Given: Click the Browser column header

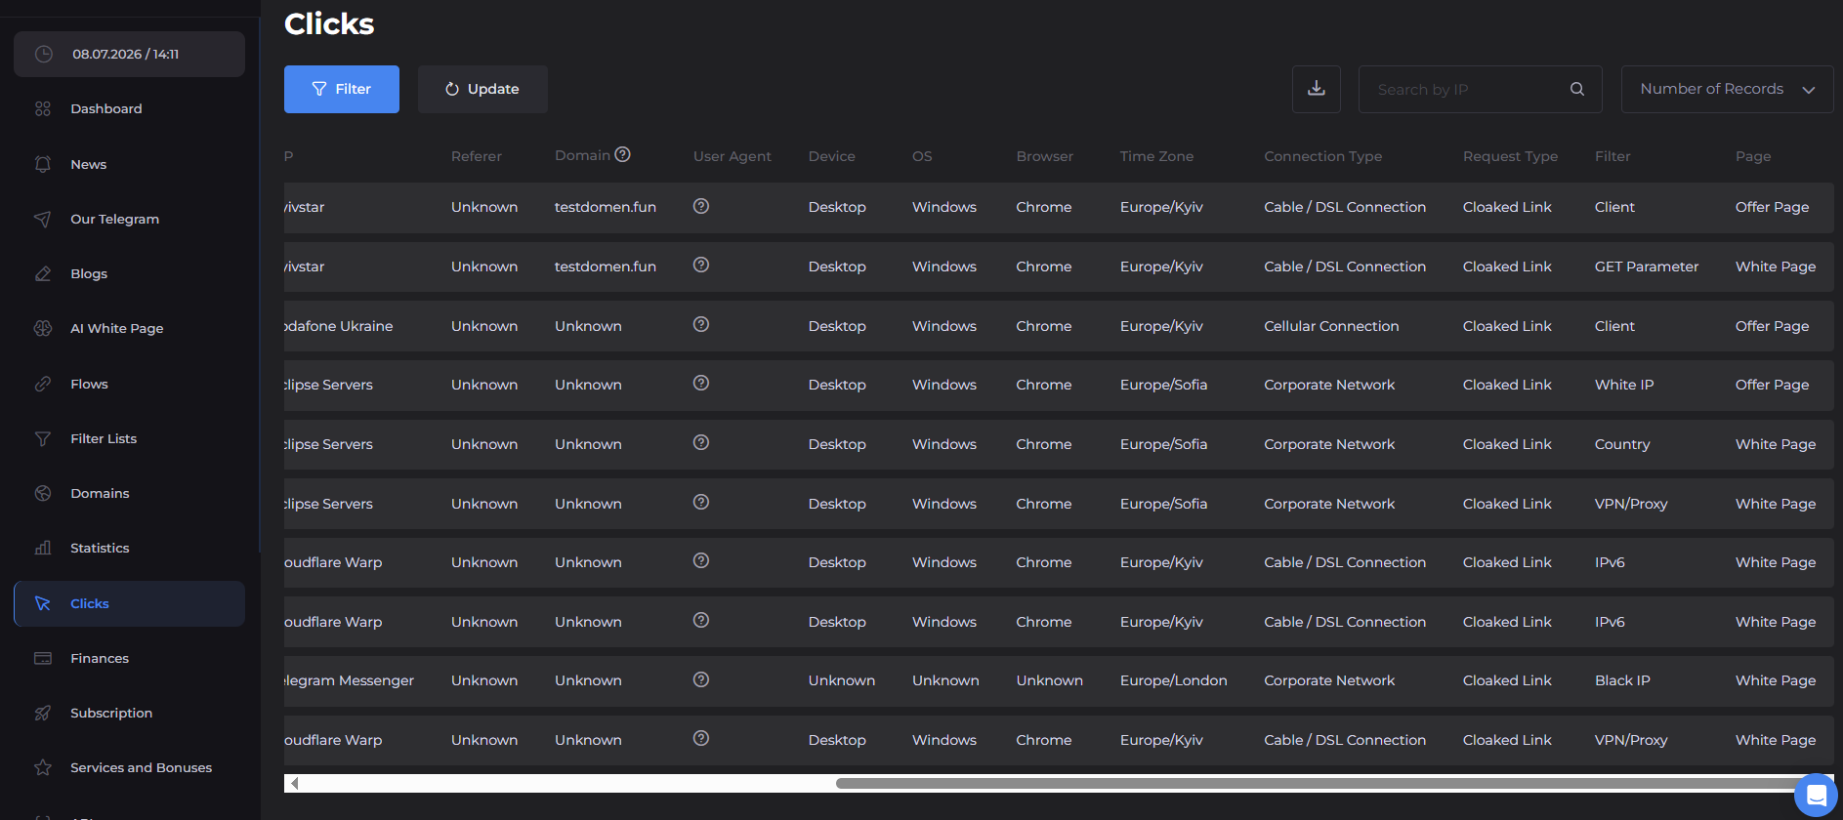Looking at the screenshot, I should click(x=1044, y=156).
